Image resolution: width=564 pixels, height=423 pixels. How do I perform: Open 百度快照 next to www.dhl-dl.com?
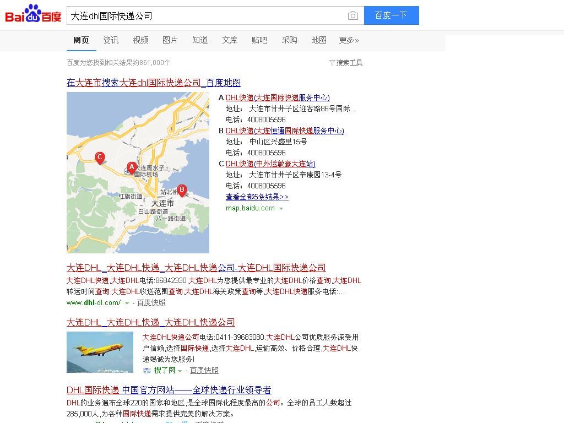pyautogui.click(x=151, y=303)
